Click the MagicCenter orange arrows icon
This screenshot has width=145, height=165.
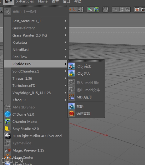(7, 157)
